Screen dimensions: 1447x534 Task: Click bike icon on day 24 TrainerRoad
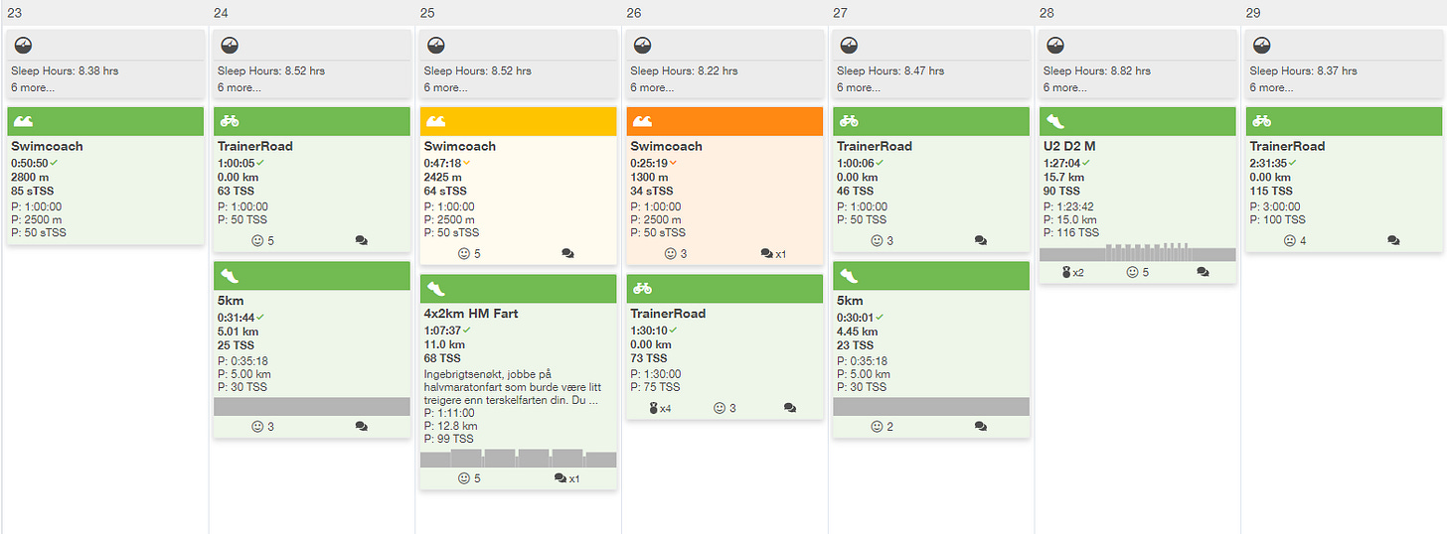[230, 121]
